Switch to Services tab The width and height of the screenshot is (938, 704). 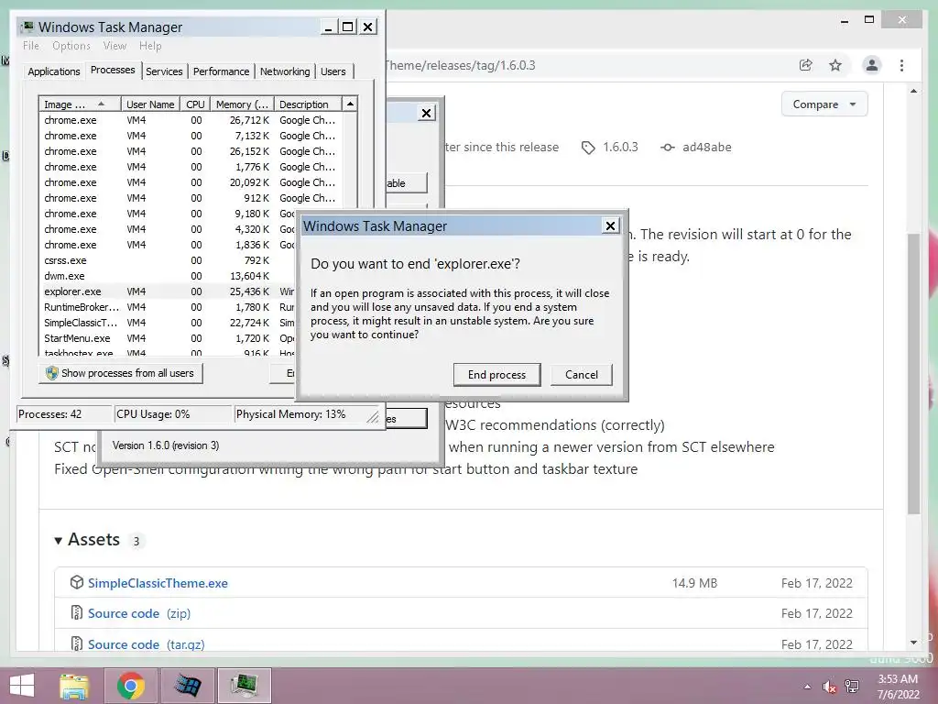(164, 71)
